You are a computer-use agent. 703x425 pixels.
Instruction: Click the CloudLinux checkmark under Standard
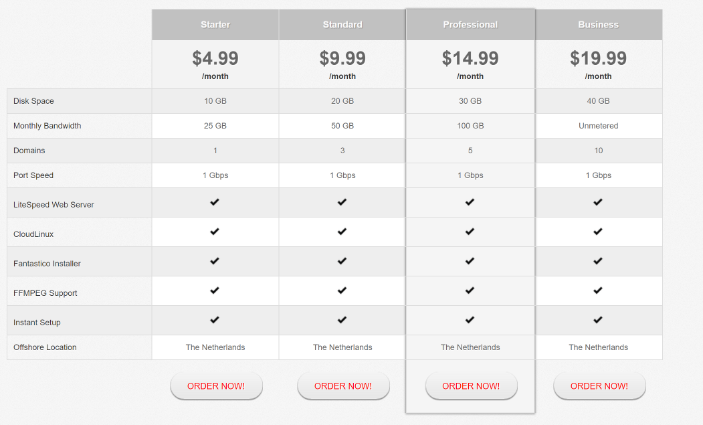pyautogui.click(x=342, y=232)
